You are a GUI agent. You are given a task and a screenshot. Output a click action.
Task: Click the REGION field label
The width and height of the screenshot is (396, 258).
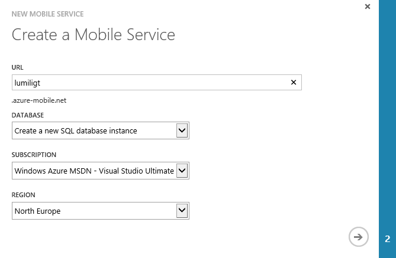point(22,194)
